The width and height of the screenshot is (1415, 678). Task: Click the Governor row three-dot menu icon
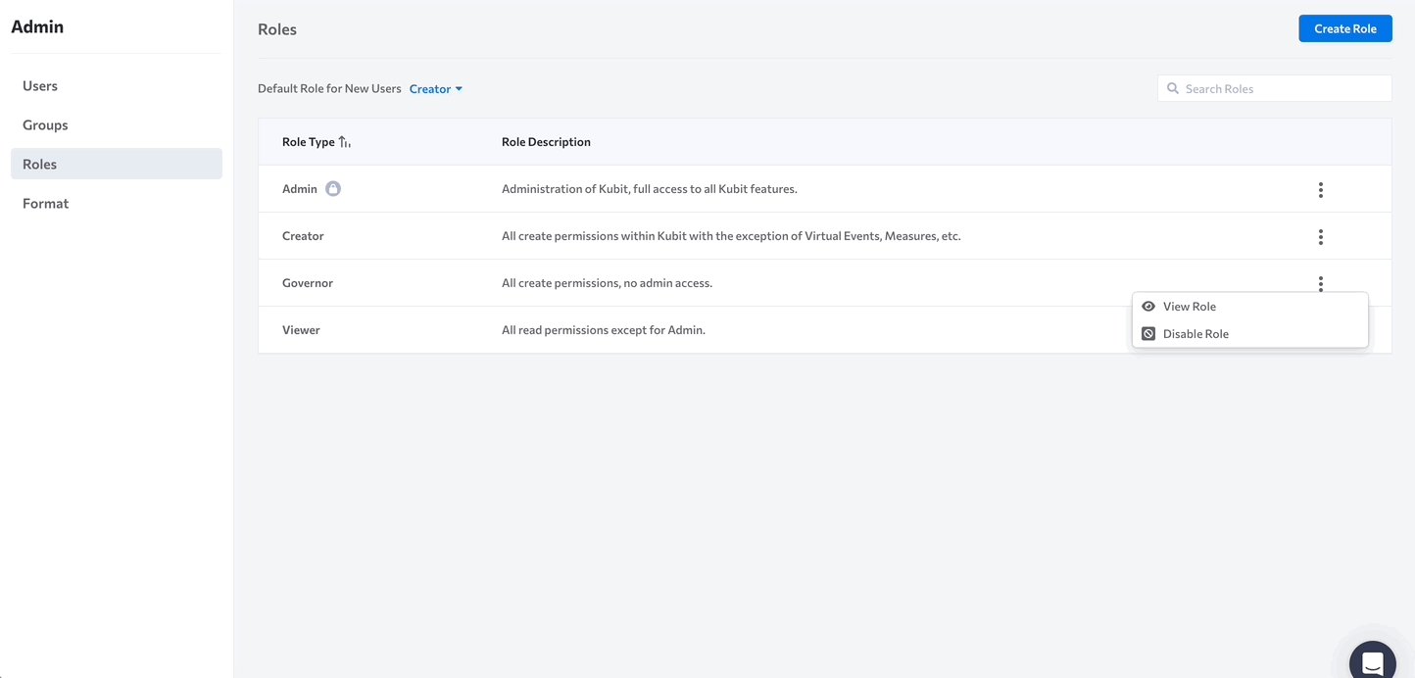pyautogui.click(x=1320, y=284)
